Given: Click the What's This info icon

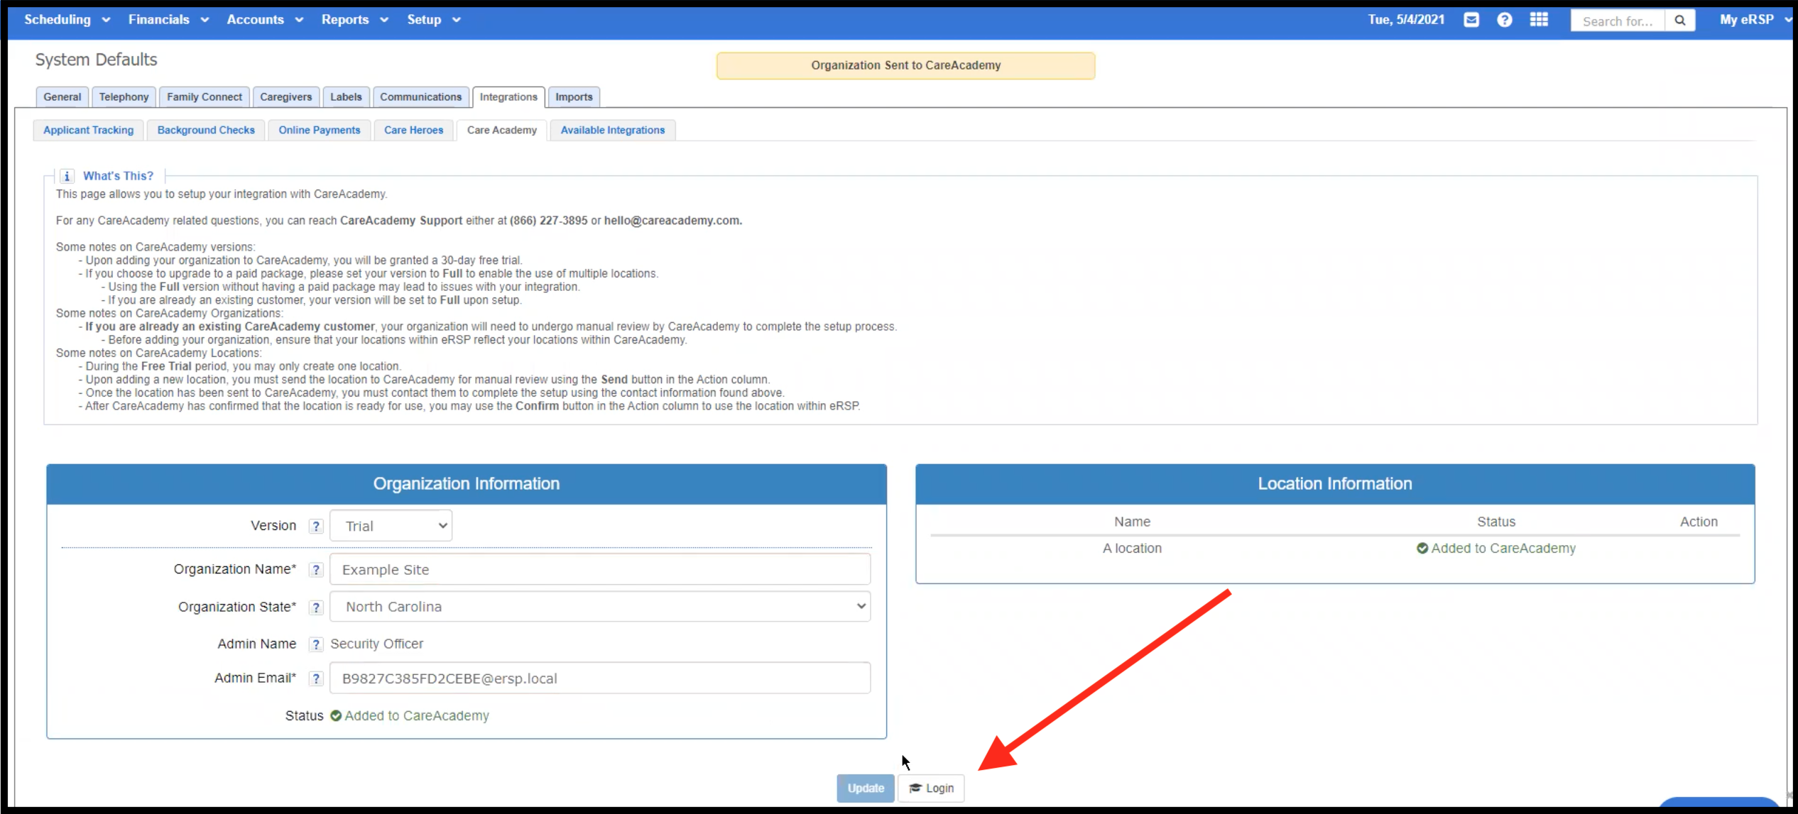Looking at the screenshot, I should (67, 176).
